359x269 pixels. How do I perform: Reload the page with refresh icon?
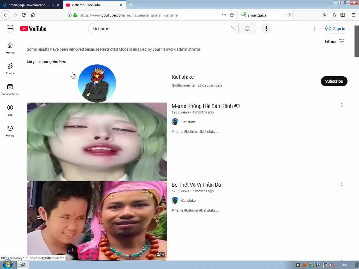click(x=24, y=15)
